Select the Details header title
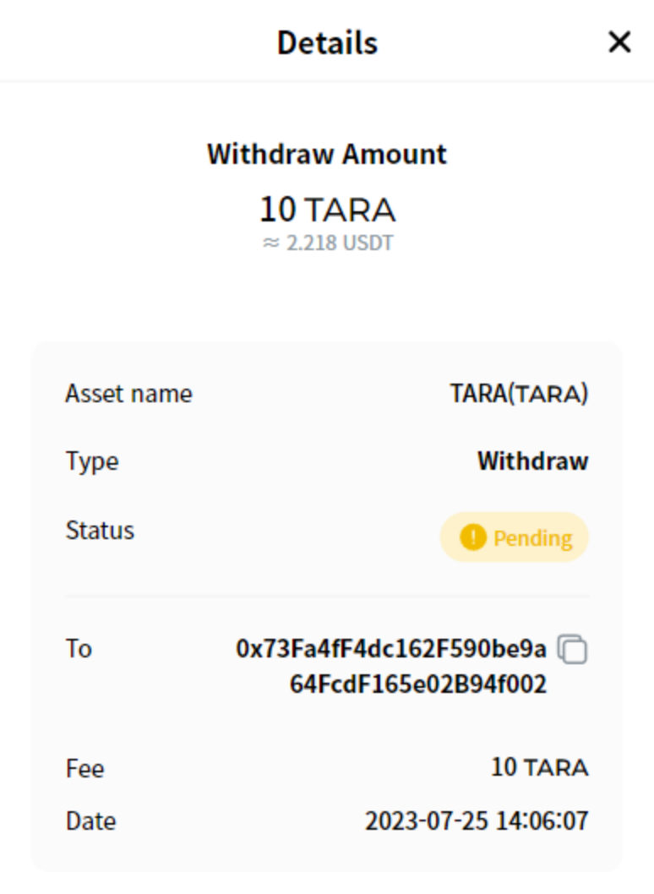 (327, 42)
